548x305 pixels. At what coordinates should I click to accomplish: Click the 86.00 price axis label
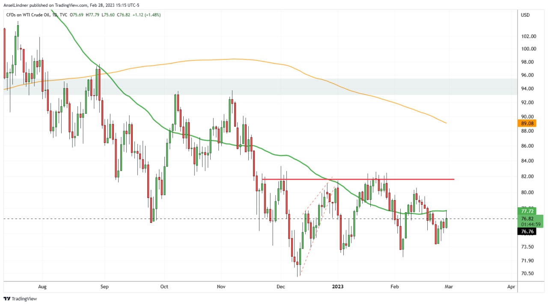[527, 146]
